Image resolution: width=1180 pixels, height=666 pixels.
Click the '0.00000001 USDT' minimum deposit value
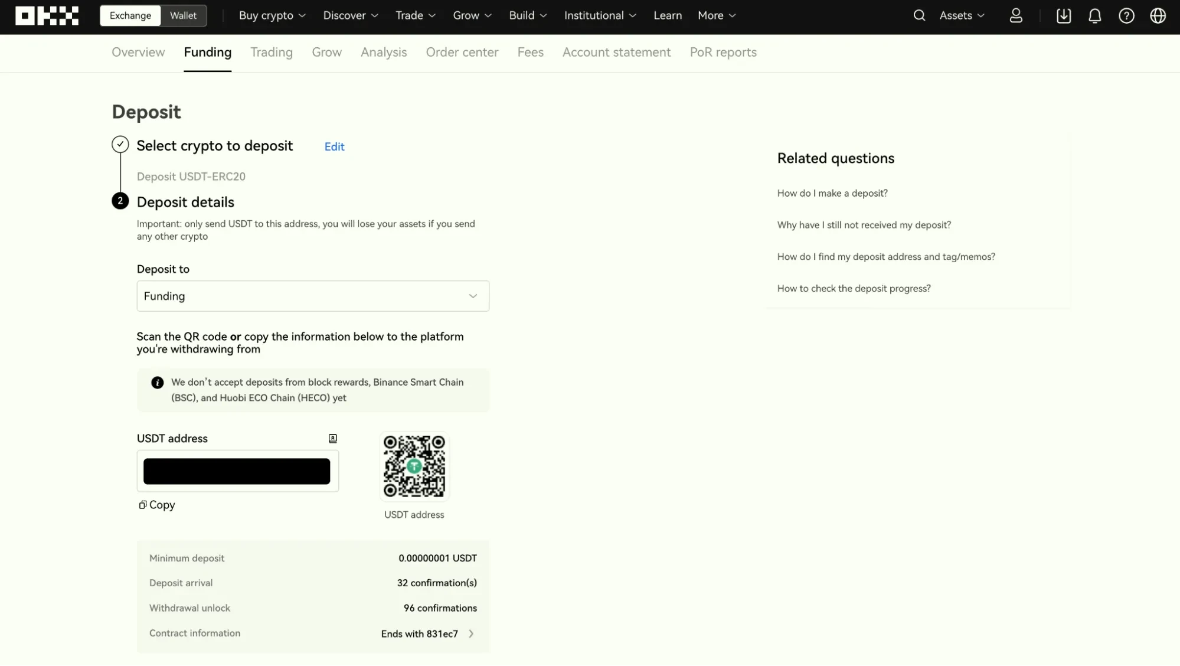pyautogui.click(x=437, y=559)
